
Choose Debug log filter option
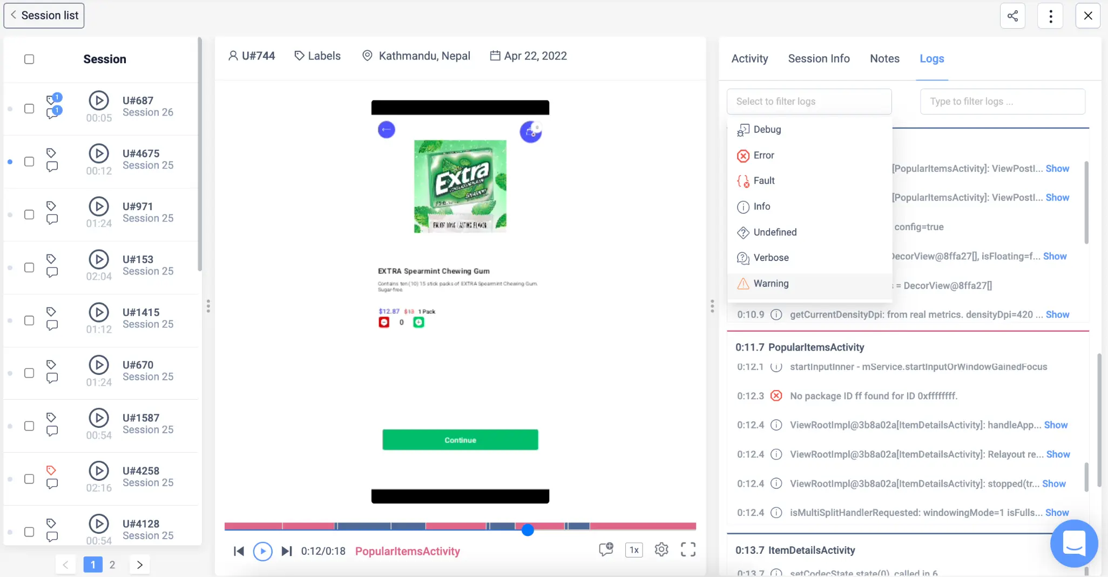809,130
